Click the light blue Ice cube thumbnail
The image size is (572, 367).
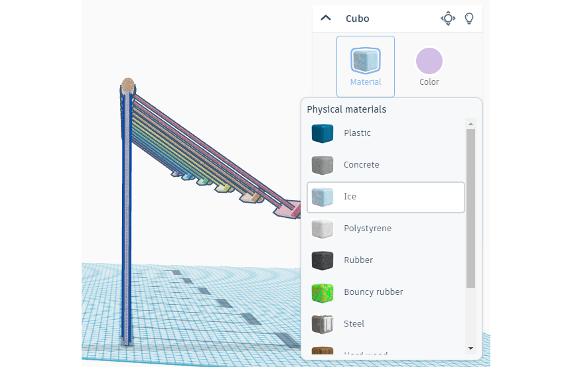click(x=322, y=197)
